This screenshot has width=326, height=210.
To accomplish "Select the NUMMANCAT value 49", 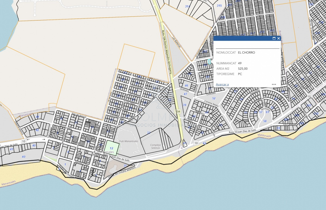I will (x=240, y=63).
